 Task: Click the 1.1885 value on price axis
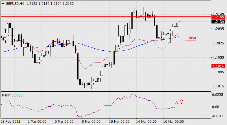click(218, 72)
